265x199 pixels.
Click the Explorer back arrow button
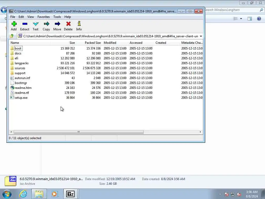[4, 10]
